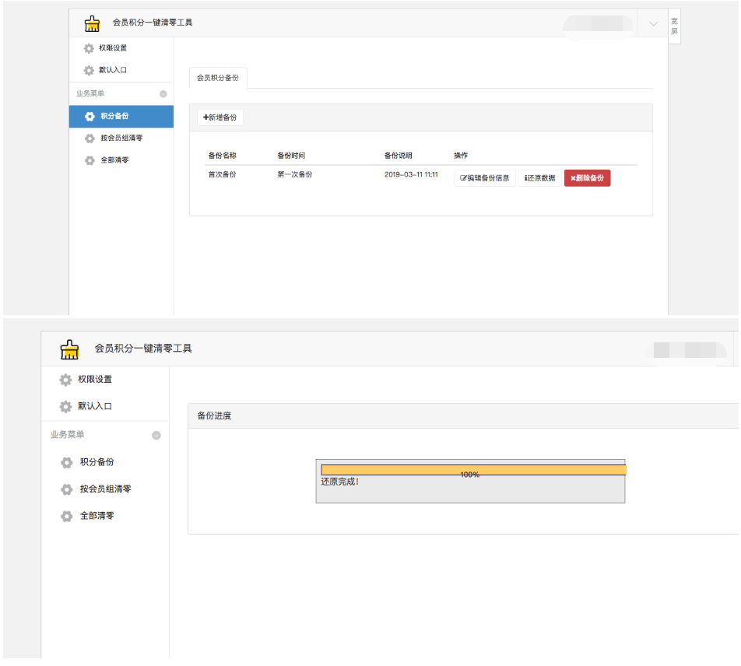Click gear icon beside 默认入口 in bottom panel
This screenshot has width=741, height=666.
65,406
